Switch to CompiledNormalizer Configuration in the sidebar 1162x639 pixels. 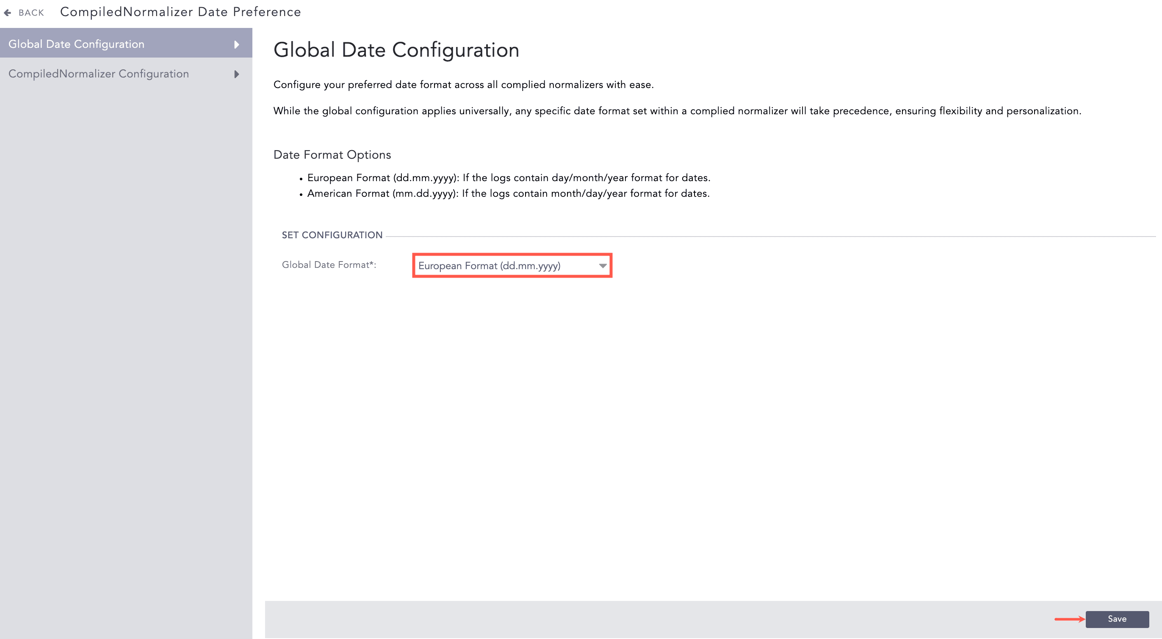pos(99,74)
